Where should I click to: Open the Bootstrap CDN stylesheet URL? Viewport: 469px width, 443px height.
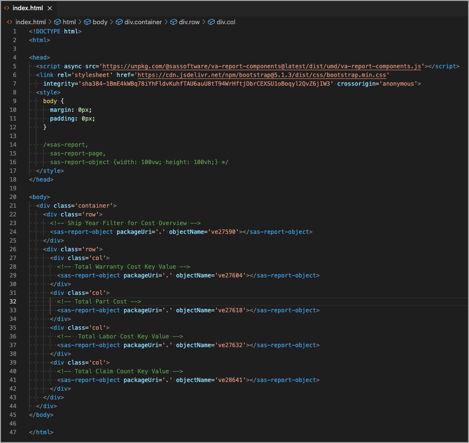[x=263, y=75]
